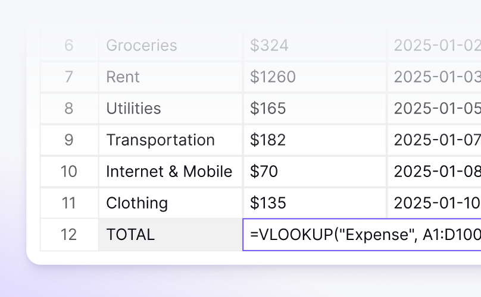This screenshot has width=481, height=297.
Task: Select row header 10
Action: [x=69, y=172]
